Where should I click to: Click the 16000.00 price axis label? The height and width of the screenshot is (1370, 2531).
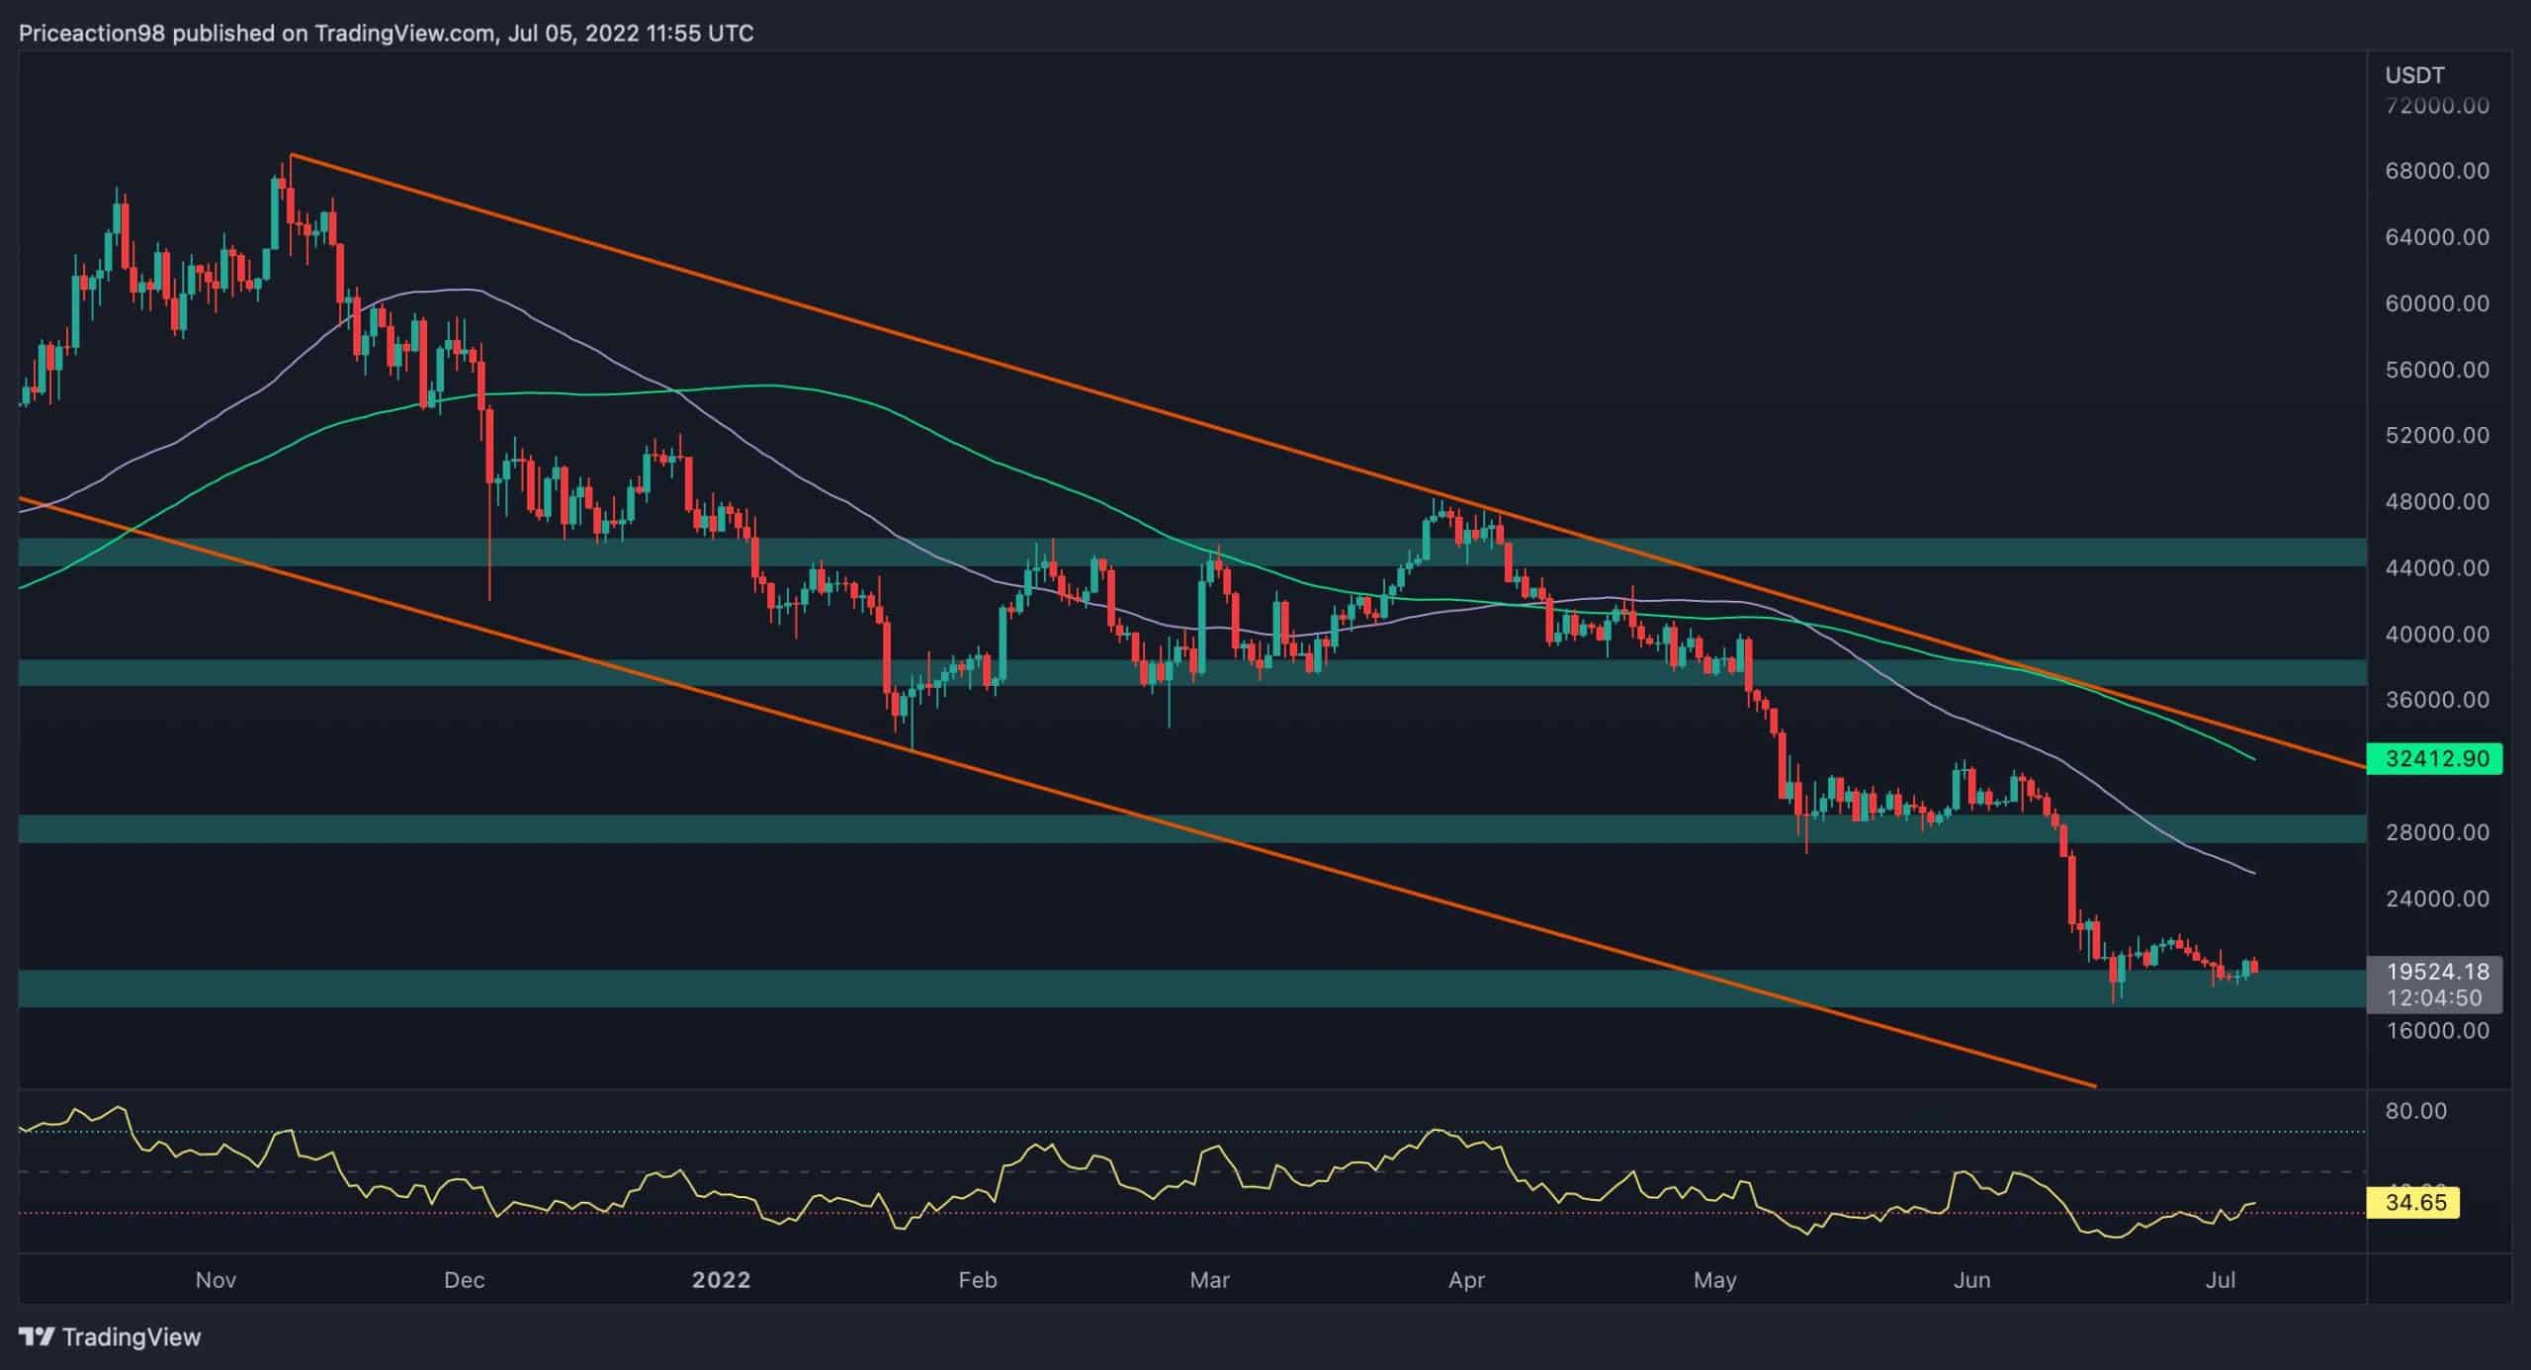tap(2437, 1031)
